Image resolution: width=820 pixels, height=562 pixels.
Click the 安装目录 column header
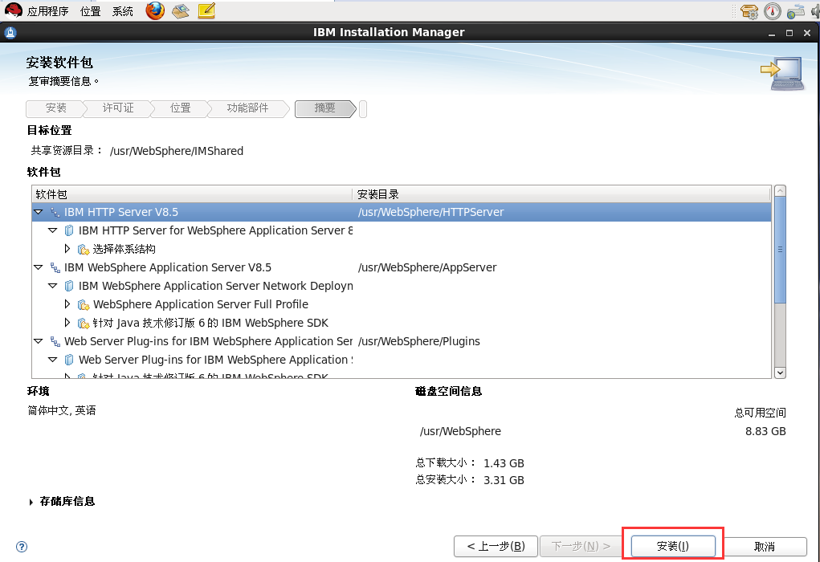(561, 194)
